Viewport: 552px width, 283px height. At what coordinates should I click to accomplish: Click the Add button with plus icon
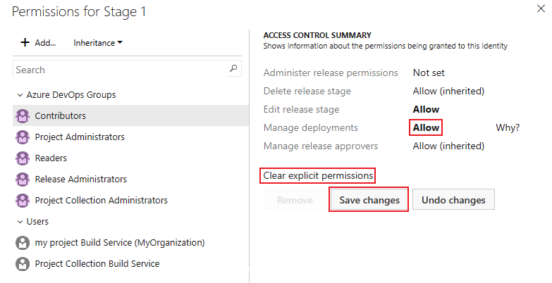coord(38,43)
